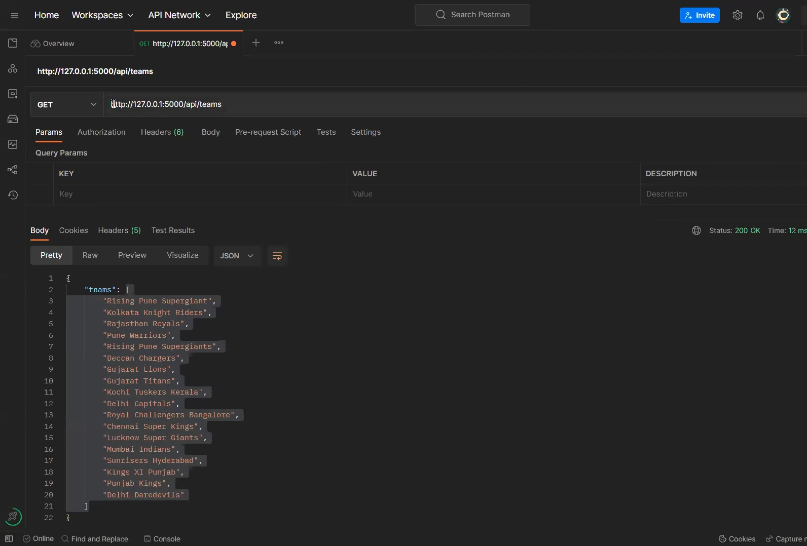
Task: Open the Pre-request Script tab
Action: [268, 132]
